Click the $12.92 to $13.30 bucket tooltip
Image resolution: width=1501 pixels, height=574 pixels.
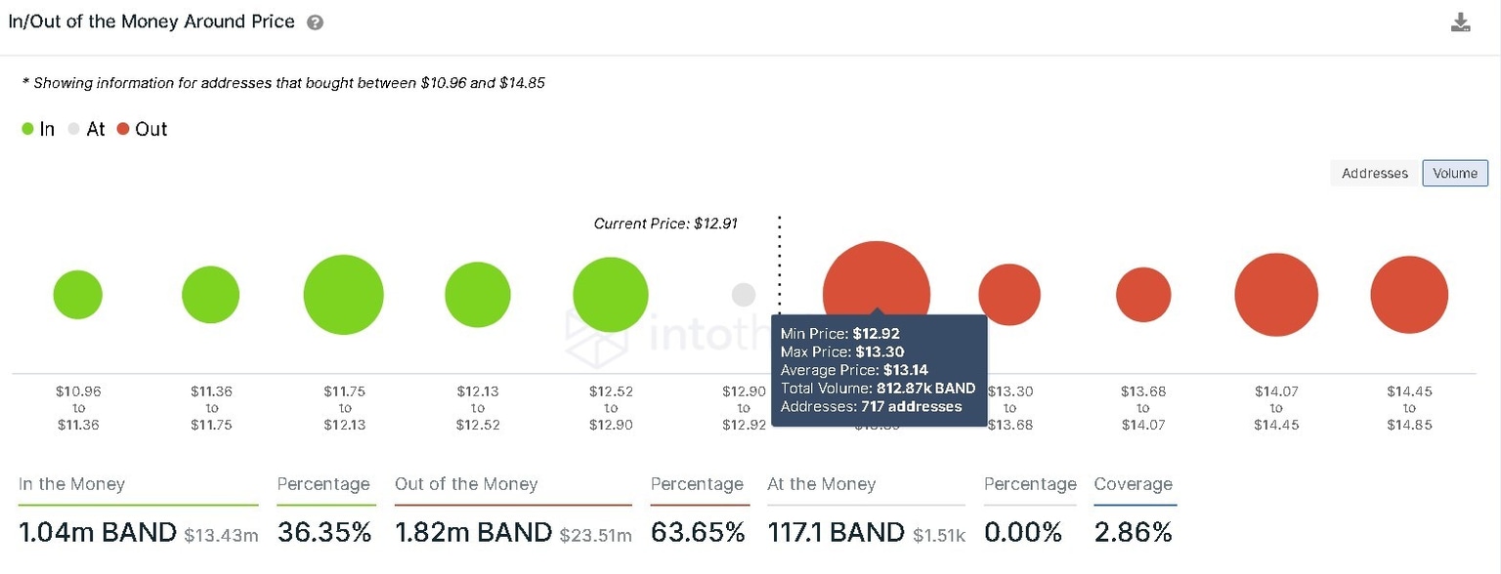tap(877, 370)
